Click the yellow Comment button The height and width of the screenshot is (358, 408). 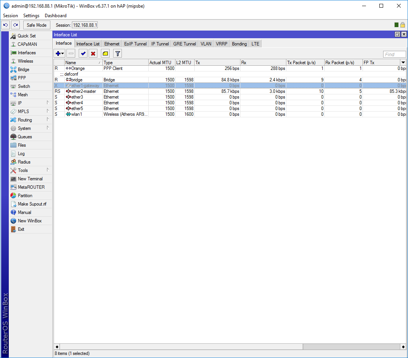(x=106, y=53)
